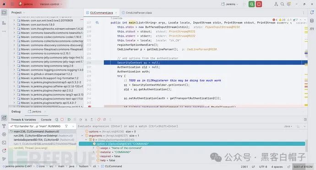This screenshot has height=170, width=316.
Task: Click Step Over icon in debug toolbar
Action: tap(81, 120)
